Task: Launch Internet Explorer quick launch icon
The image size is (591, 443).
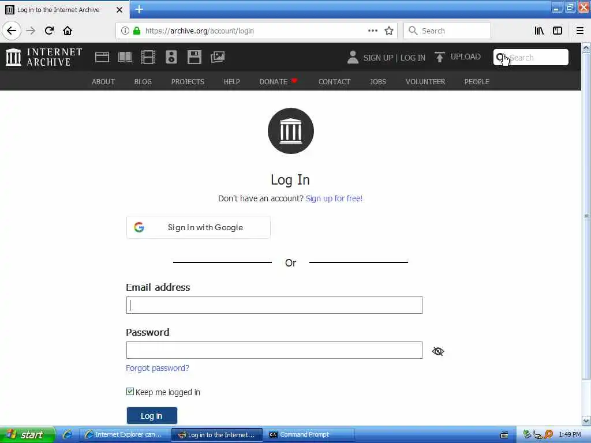Action: pos(68,435)
